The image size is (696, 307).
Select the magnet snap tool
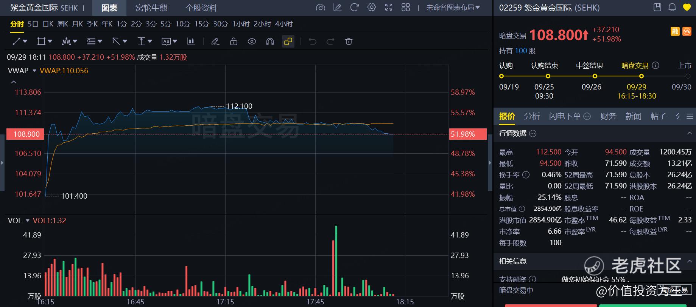click(270, 42)
